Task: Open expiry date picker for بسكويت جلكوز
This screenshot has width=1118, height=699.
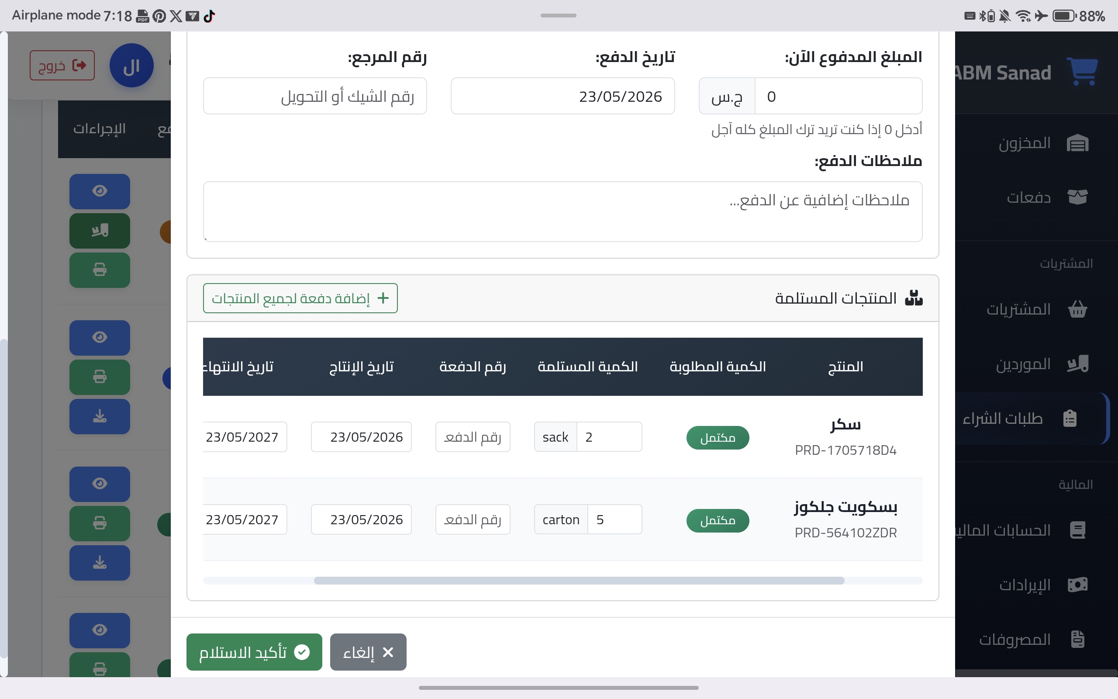Action: tap(245, 519)
